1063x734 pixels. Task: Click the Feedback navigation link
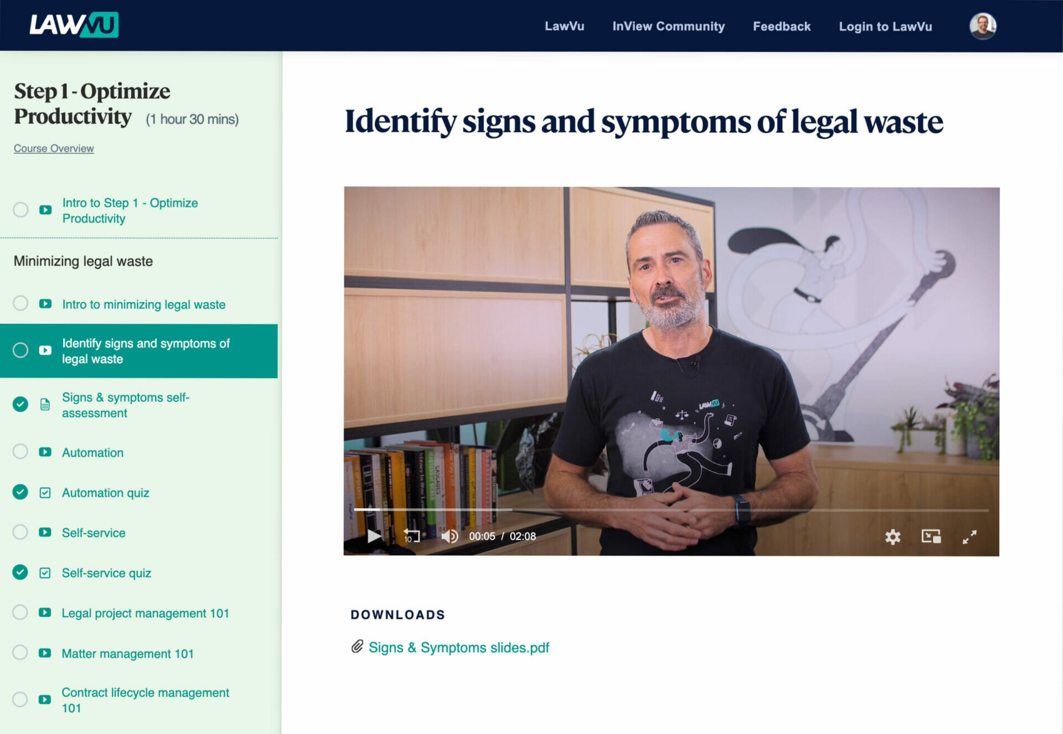tap(781, 26)
